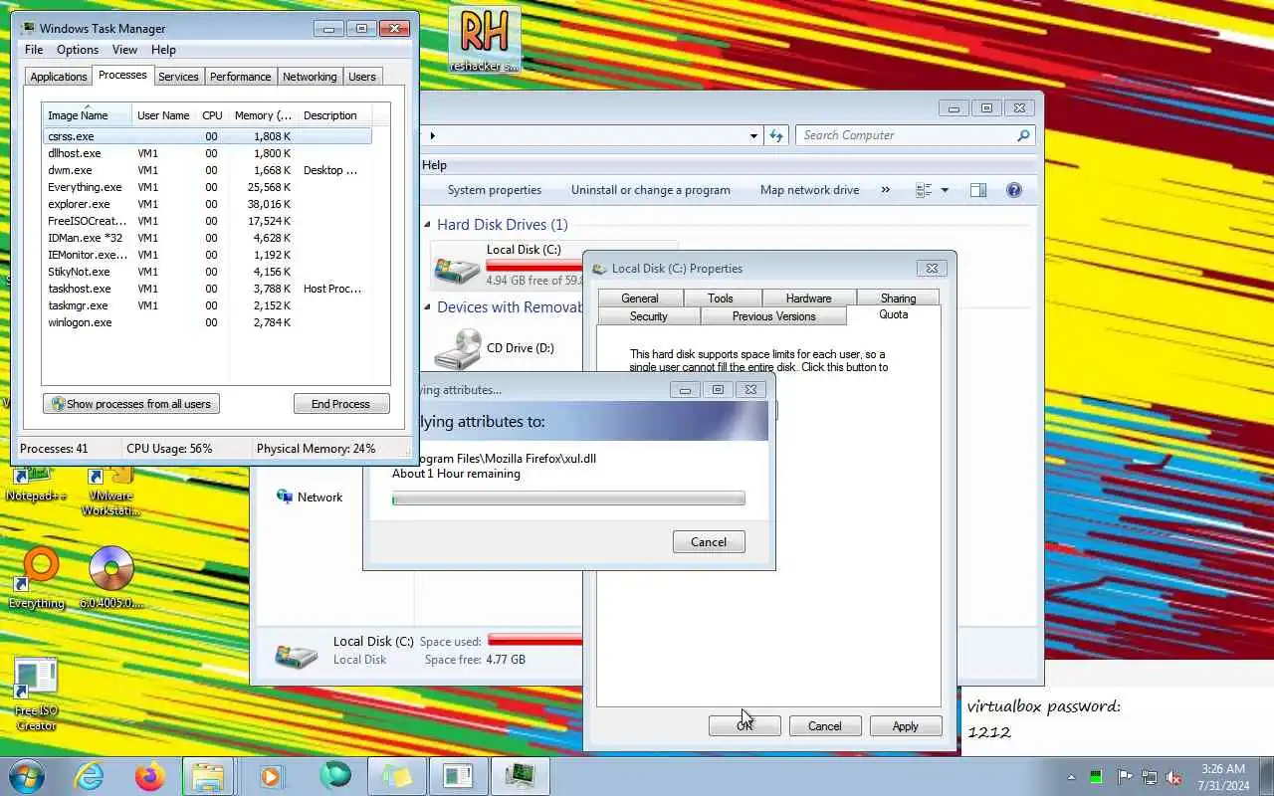
Task: Select the explorer.exe process row
Action: [x=207, y=204]
